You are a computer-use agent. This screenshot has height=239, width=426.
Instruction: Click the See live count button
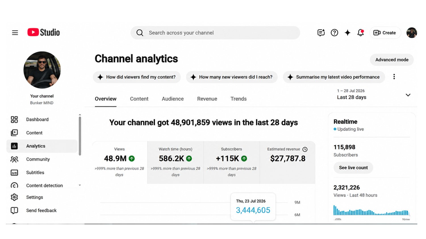point(353,168)
